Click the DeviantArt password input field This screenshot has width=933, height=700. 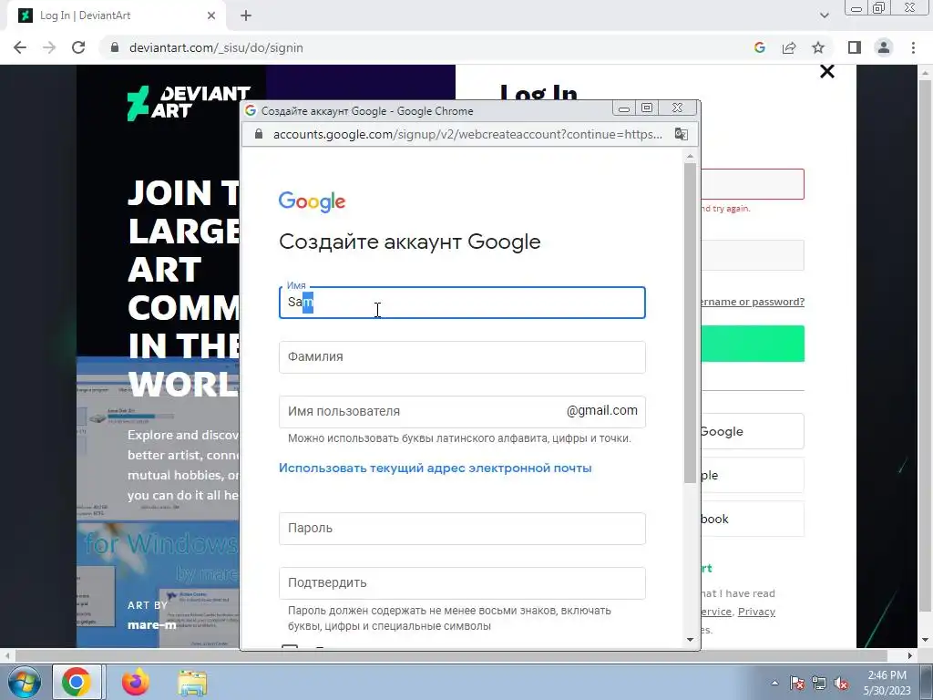[x=753, y=255]
